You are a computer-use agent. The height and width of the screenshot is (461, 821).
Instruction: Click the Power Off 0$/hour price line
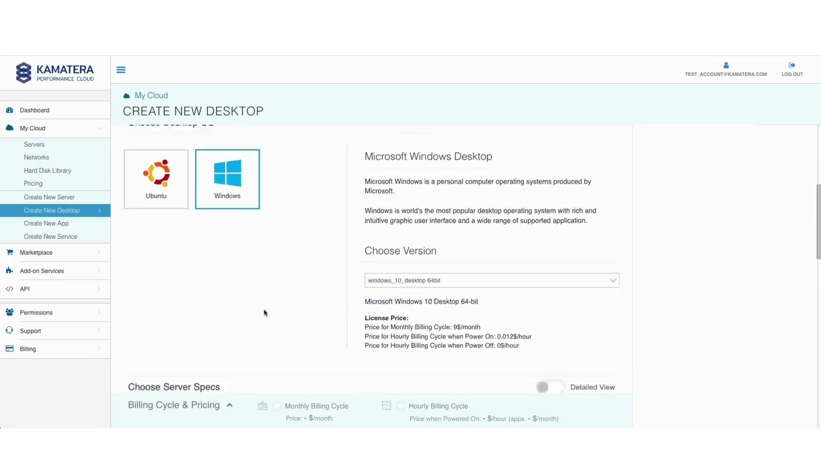[x=441, y=346]
